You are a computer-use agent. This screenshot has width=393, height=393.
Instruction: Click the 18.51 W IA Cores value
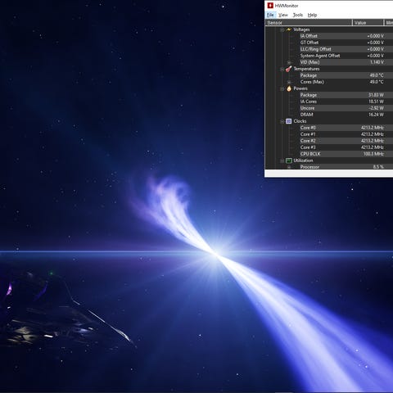(x=376, y=102)
